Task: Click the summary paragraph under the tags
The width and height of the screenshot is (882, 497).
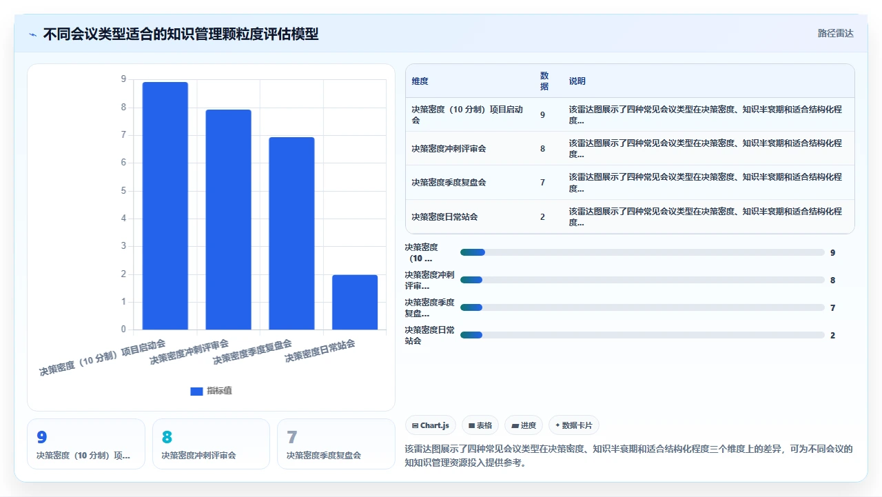Action: [x=628, y=456]
